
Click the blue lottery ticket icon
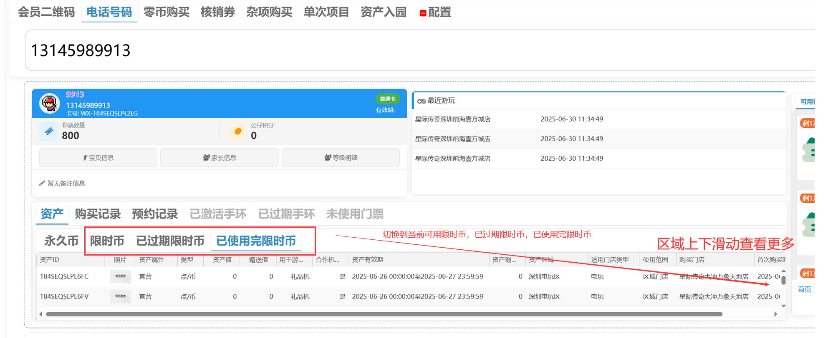49,132
